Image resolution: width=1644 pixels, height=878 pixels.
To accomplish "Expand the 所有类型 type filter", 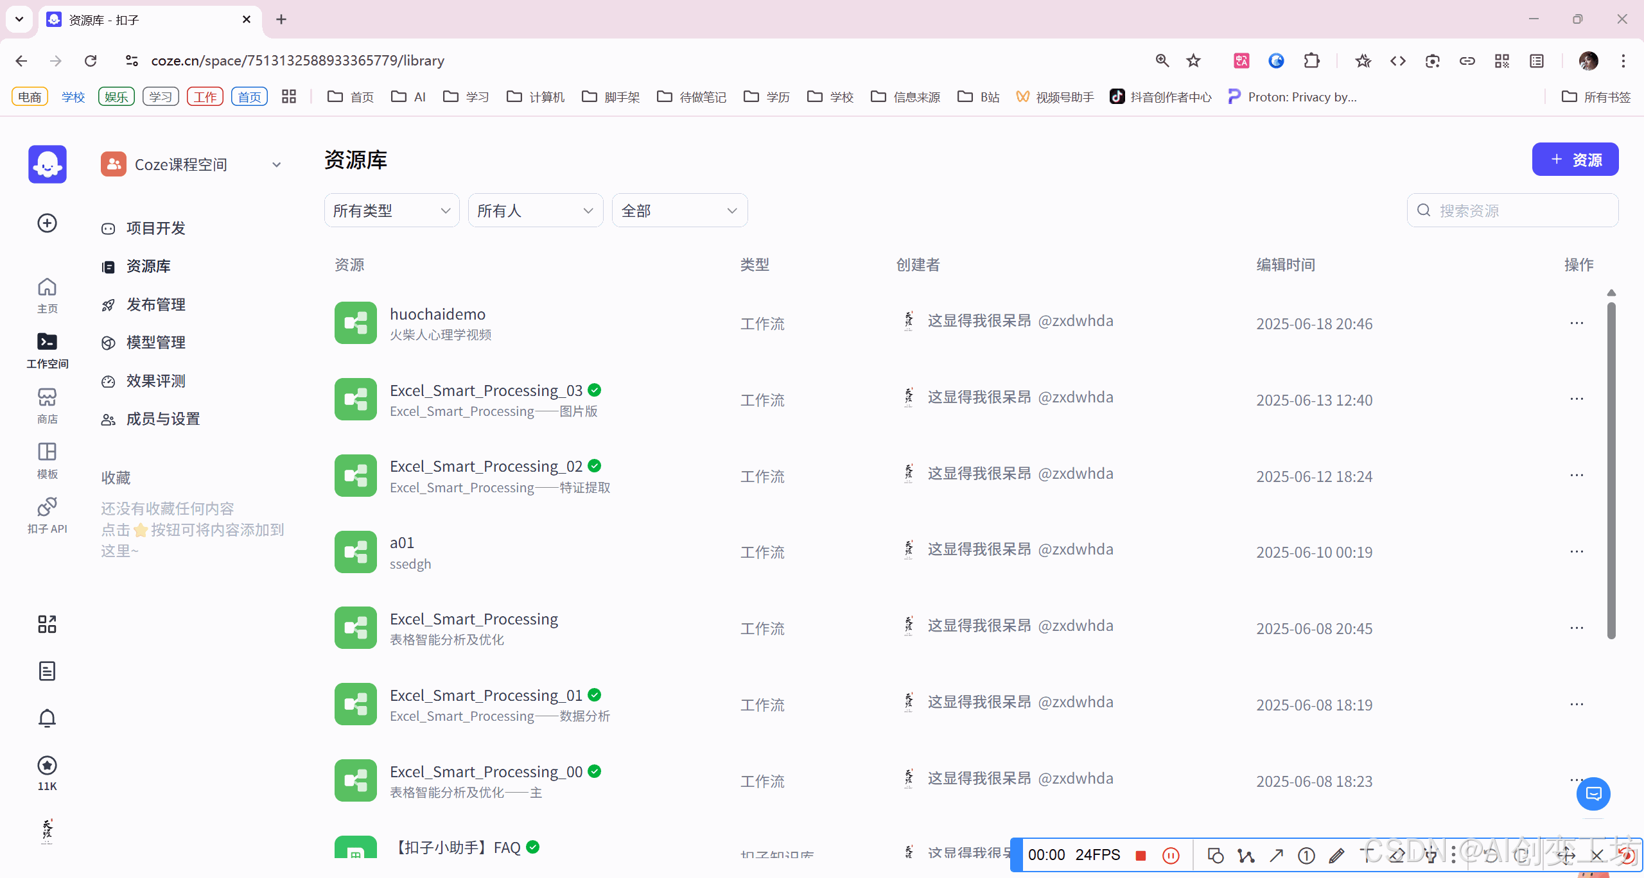I will (x=391, y=211).
